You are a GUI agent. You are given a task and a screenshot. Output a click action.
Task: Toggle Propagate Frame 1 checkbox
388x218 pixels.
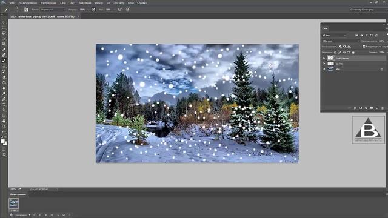pyautogui.click(x=364, y=47)
